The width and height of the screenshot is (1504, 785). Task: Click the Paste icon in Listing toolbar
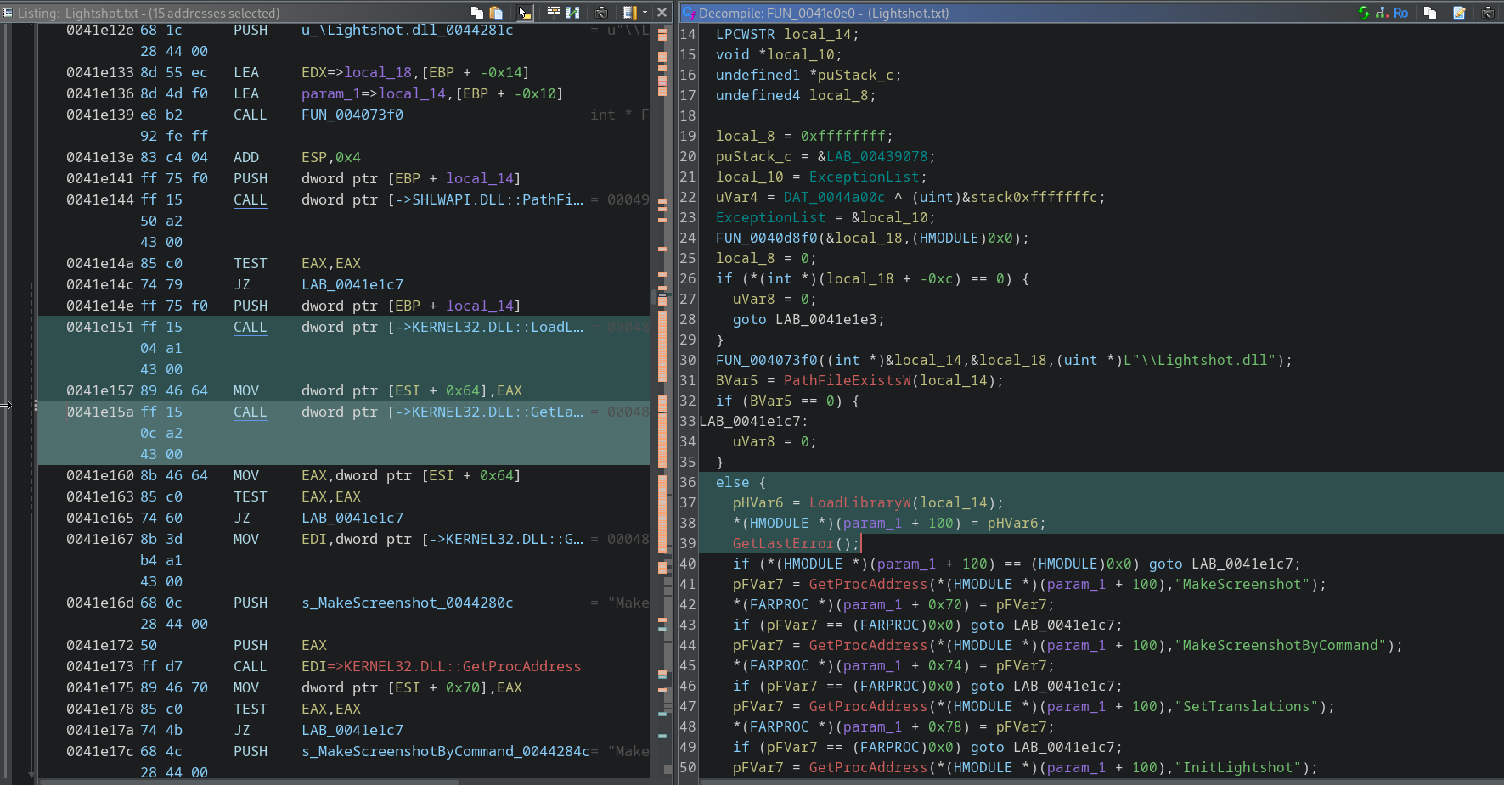coord(497,13)
